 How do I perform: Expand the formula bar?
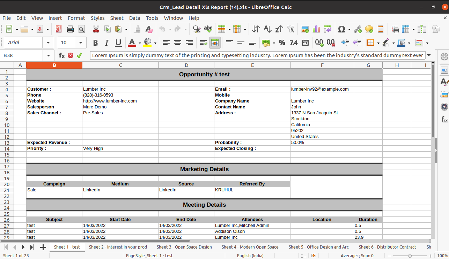click(429, 55)
